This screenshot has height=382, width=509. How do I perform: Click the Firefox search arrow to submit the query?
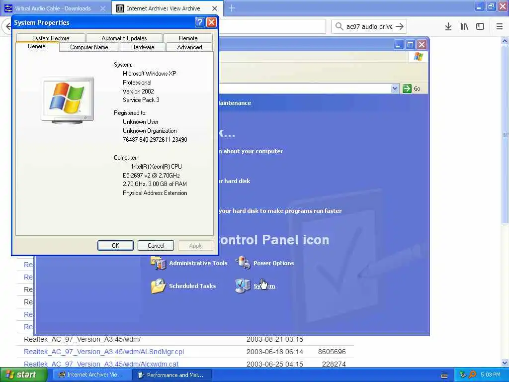point(400,26)
